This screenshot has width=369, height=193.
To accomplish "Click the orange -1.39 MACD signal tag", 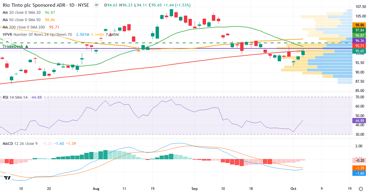I will pos(359,168).
